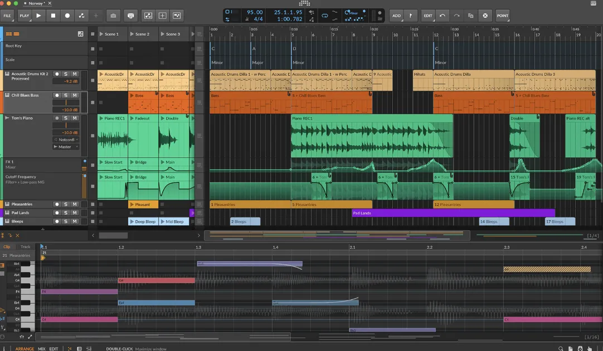Close the Norway project tab

(x=50, y=3)
